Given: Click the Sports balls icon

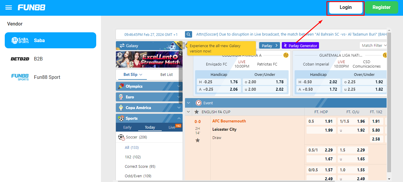Looking at the screenshot, I should pyautogui.click(x=121, y=118).
